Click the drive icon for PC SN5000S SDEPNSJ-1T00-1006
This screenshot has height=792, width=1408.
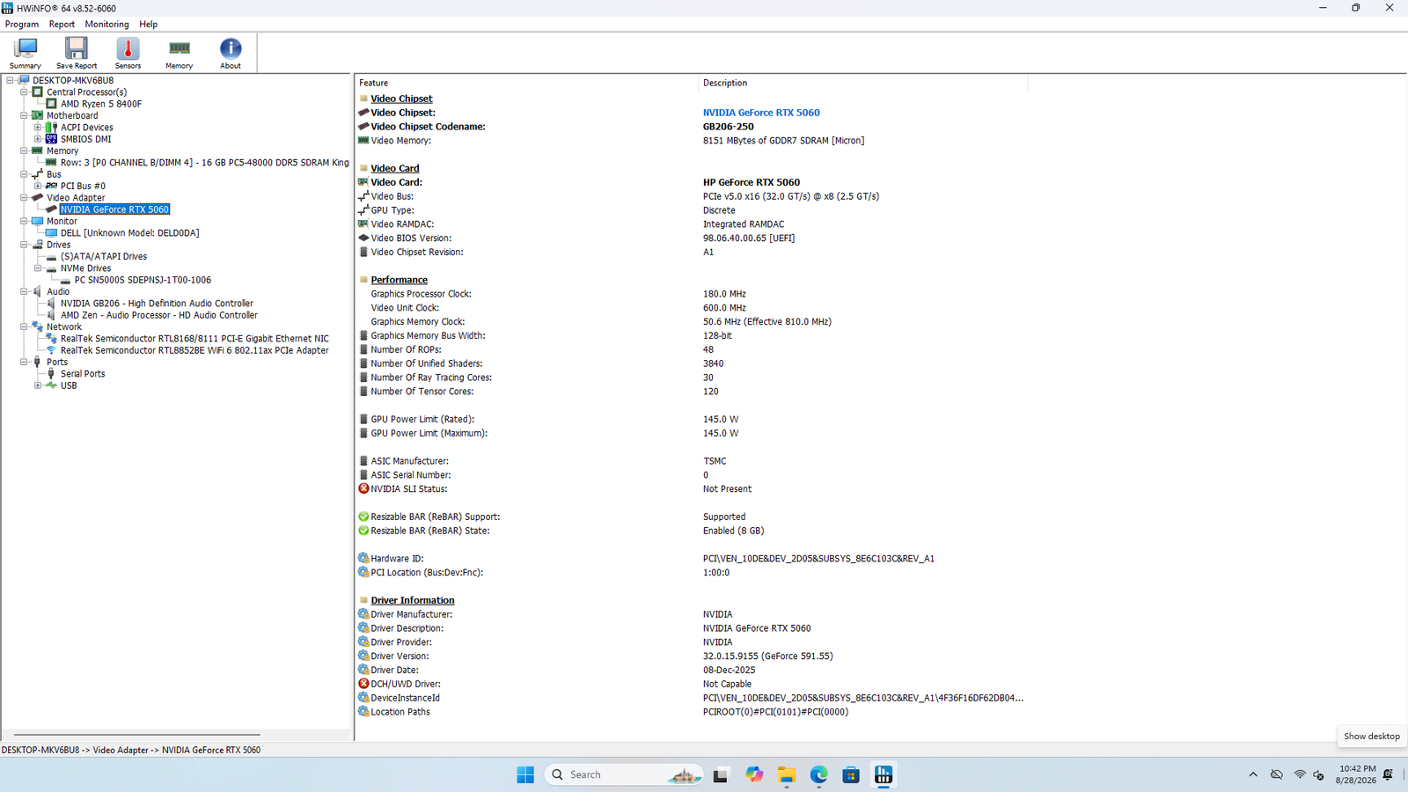coord(65,281)
